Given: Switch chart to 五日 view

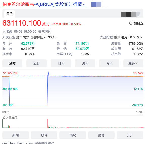Looking at the screenshot, I should pos(37,63).
